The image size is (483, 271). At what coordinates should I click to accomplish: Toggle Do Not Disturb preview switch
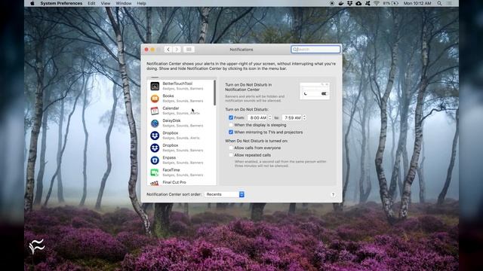[x=324, y=93]
